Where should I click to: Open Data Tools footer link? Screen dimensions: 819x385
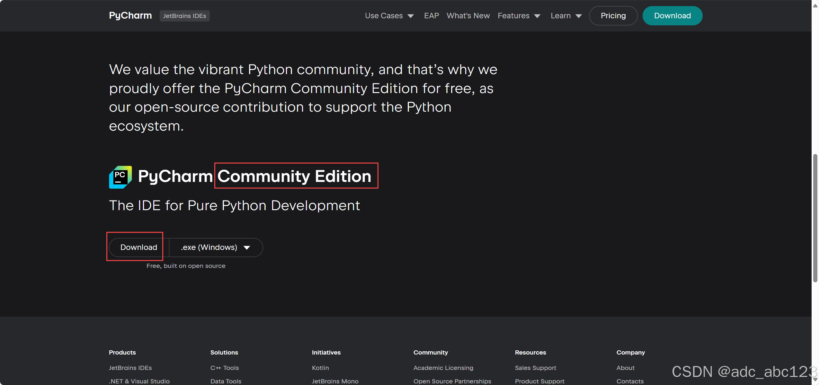[226, 381]
